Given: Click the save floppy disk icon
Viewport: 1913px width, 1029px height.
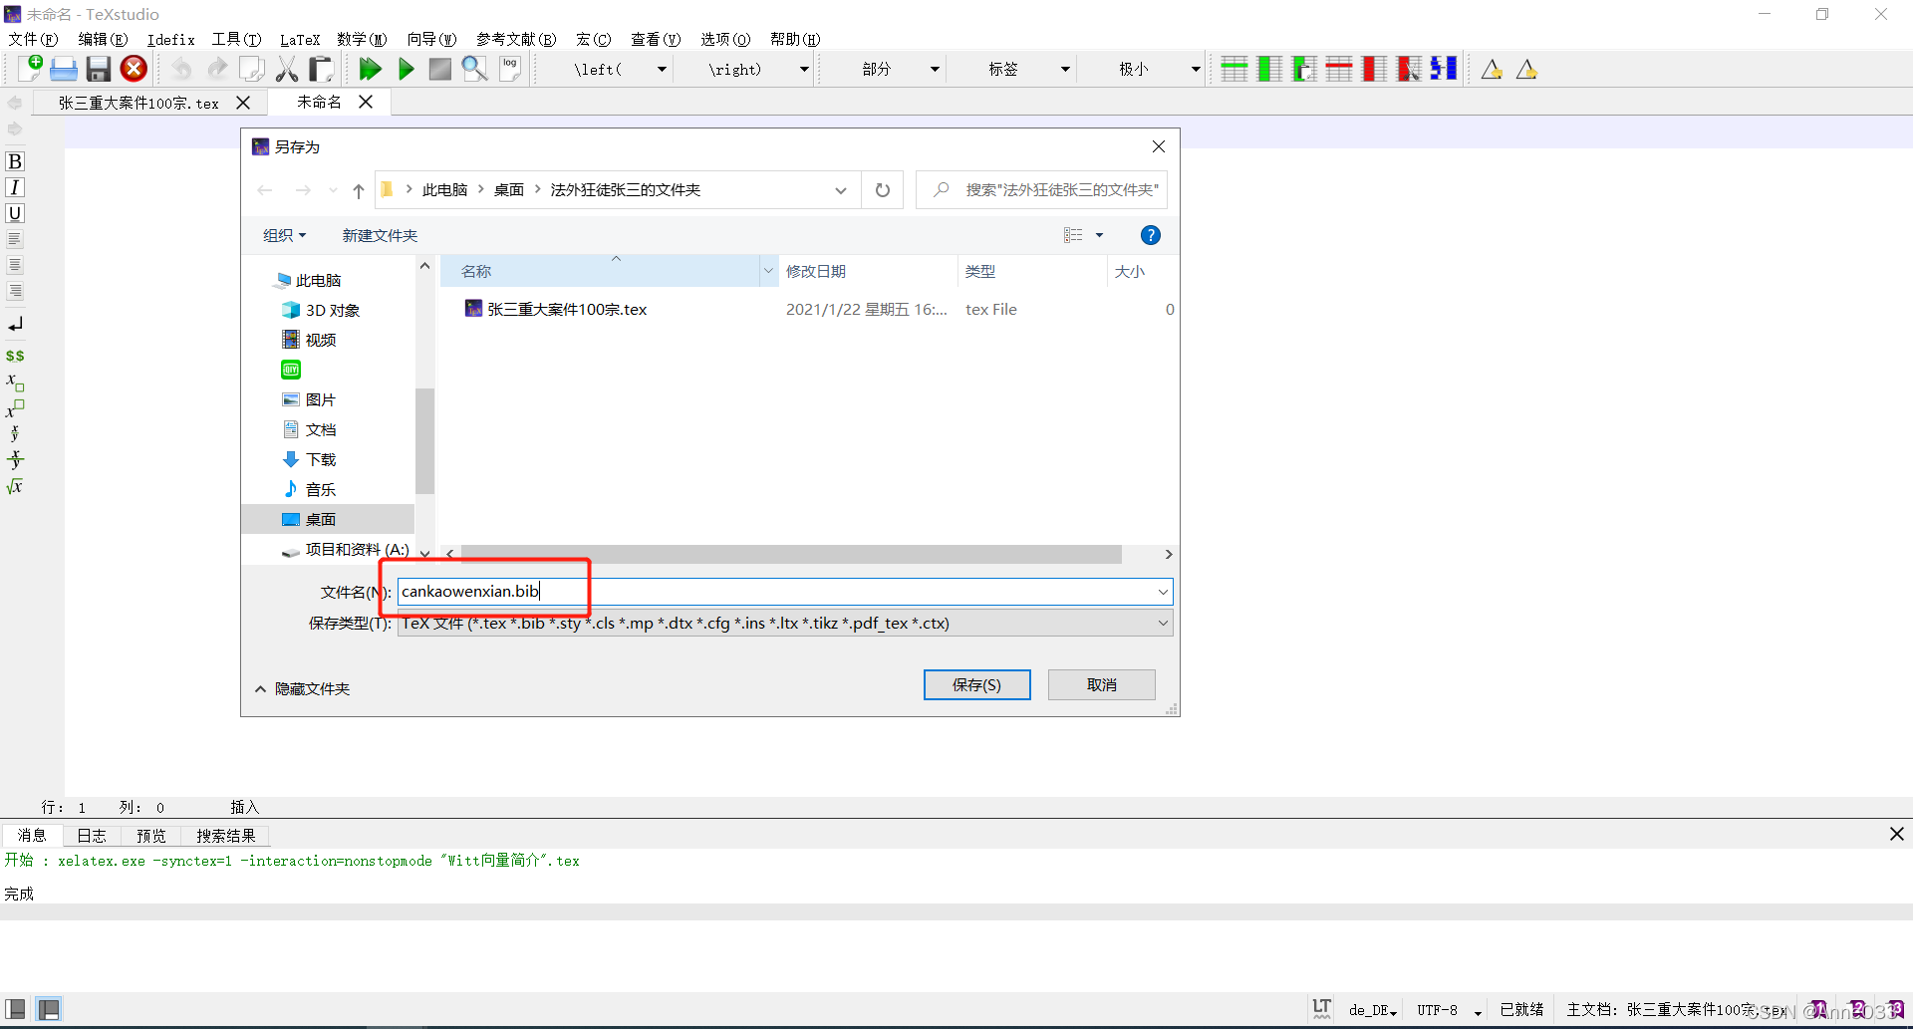Looking at the screenshot, I should point(98,69).
